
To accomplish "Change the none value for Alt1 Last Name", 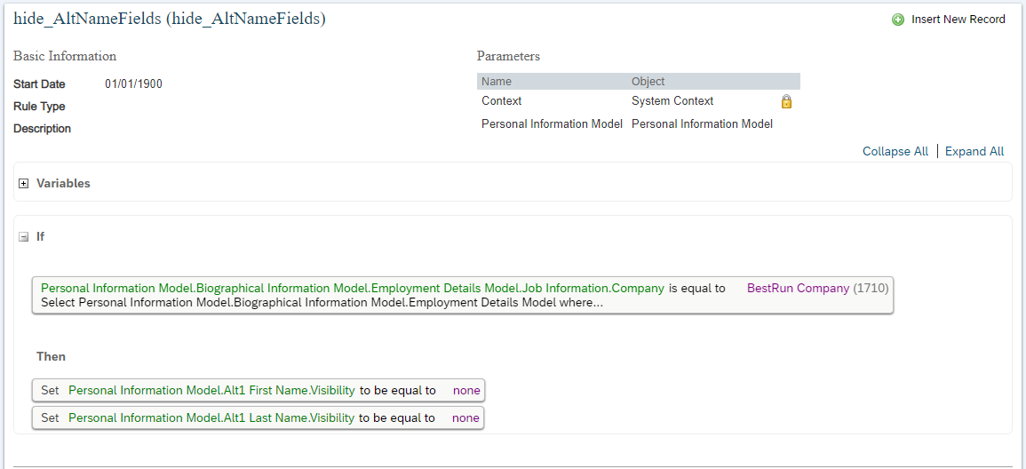I will [465, 418].
